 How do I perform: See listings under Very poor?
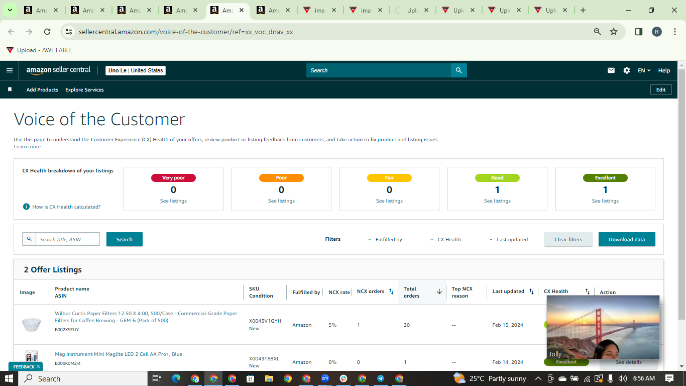click(x=173, y=201)
